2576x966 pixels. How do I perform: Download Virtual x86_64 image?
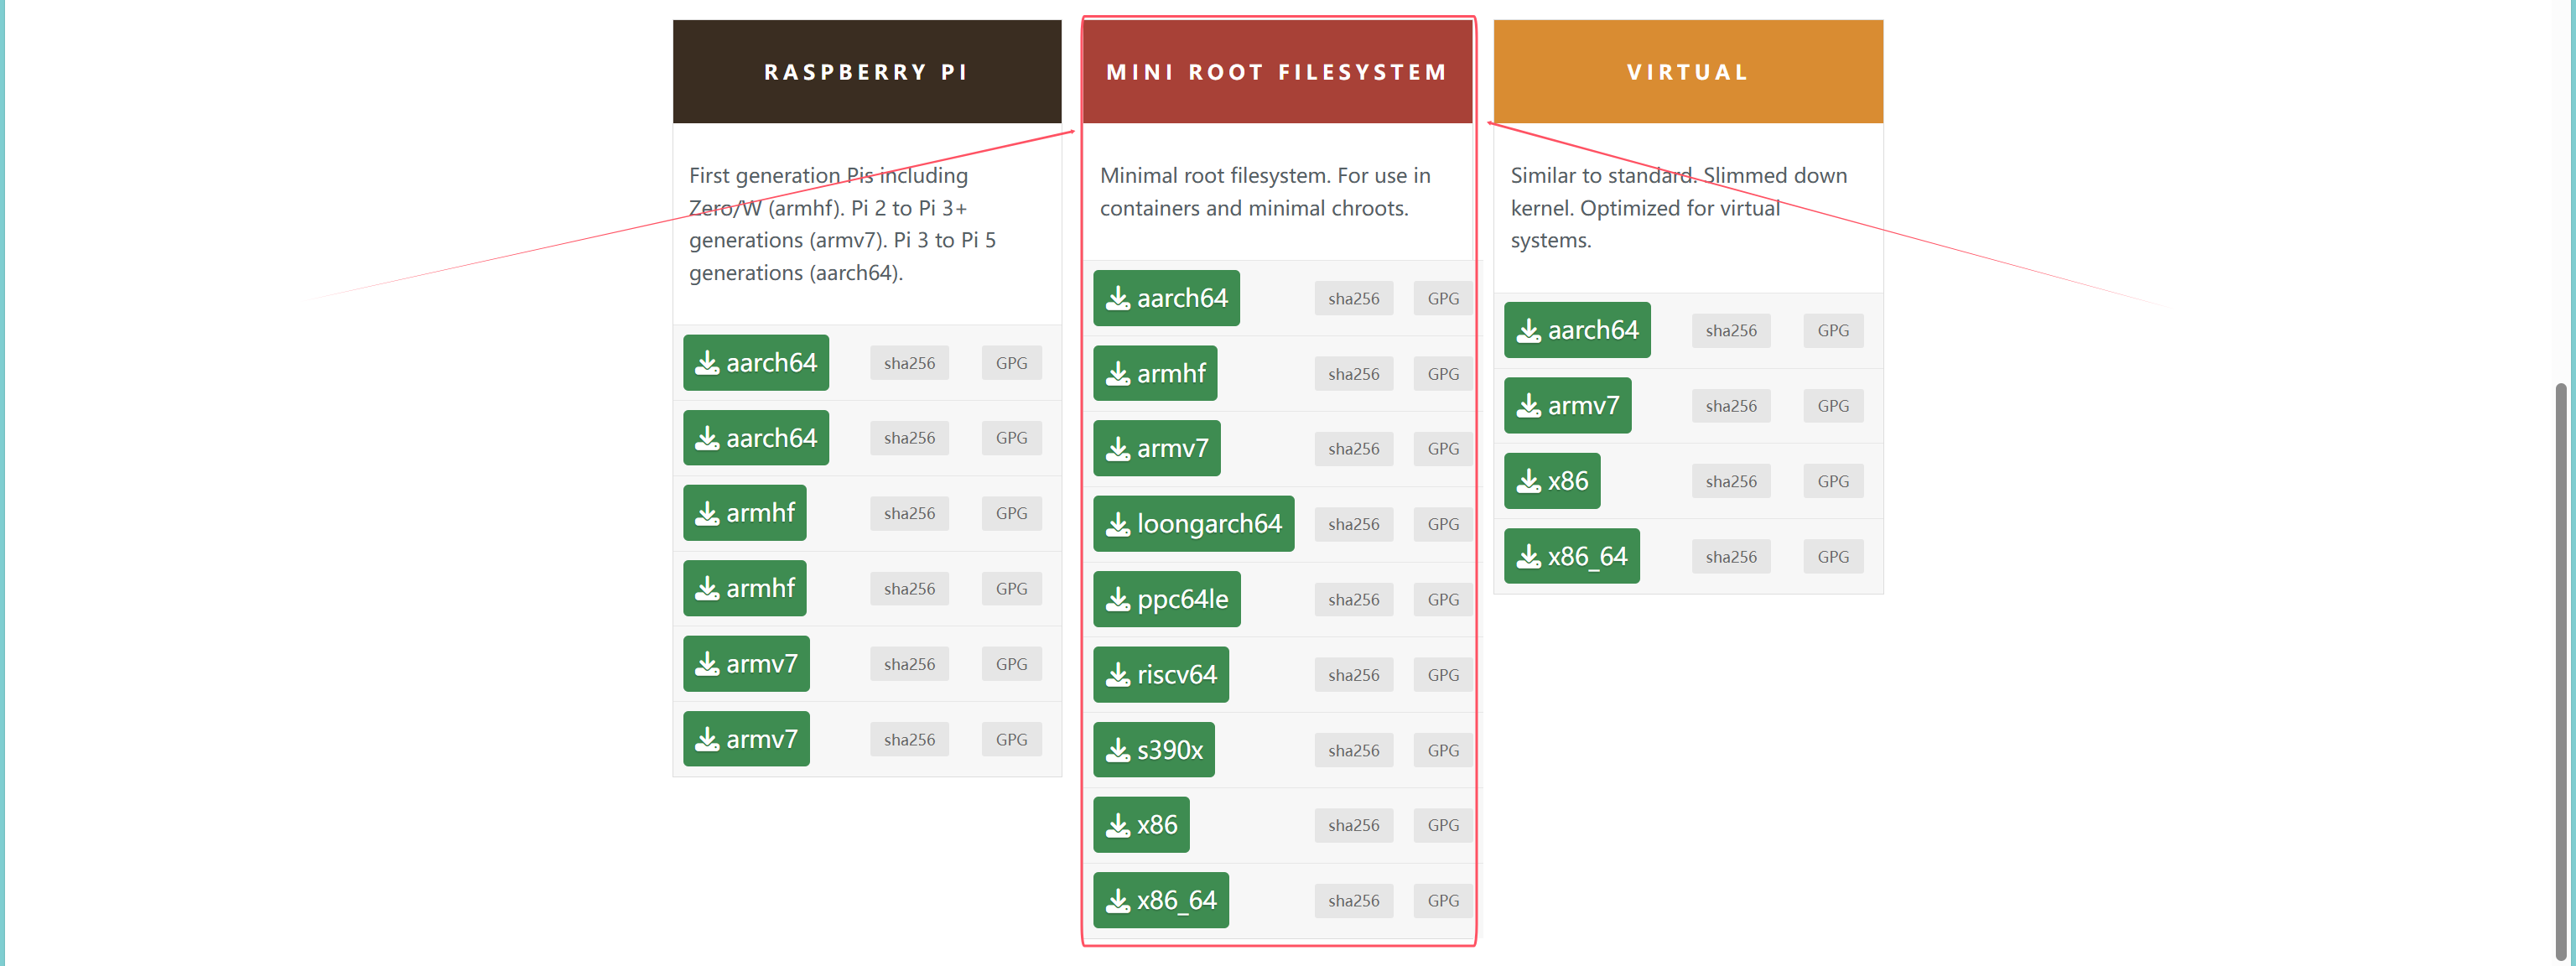point(1571,556)
